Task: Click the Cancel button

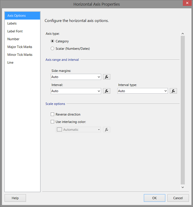Action: [x=178, y=198]
